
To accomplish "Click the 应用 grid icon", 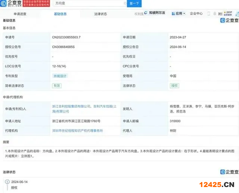I will pyautogui.click(x=173, y=13).
